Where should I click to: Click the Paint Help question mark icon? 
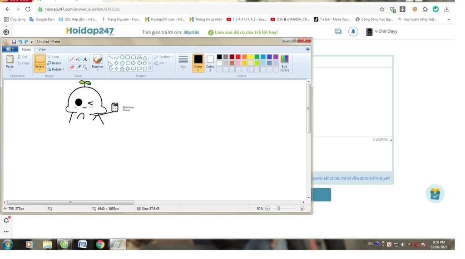click(307, 49)
